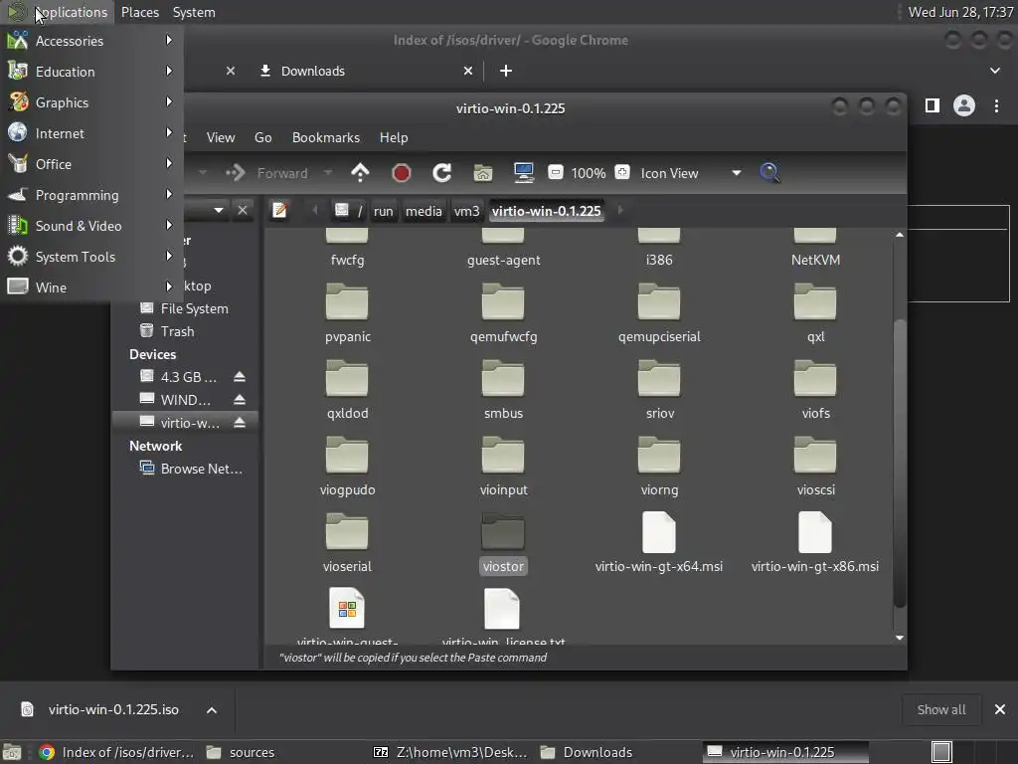Select the qxldod folder
Screen dimensions: 1018x764
click(x=347, y=390)
